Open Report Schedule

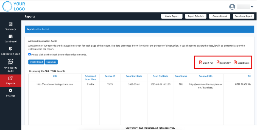point(196,16)
